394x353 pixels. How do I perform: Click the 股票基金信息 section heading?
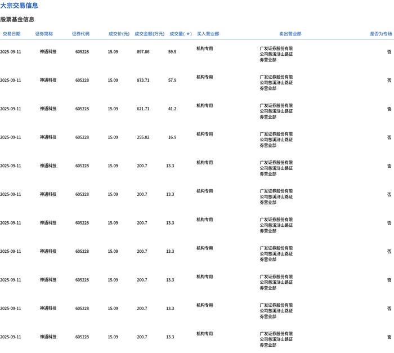pos(17,19)
